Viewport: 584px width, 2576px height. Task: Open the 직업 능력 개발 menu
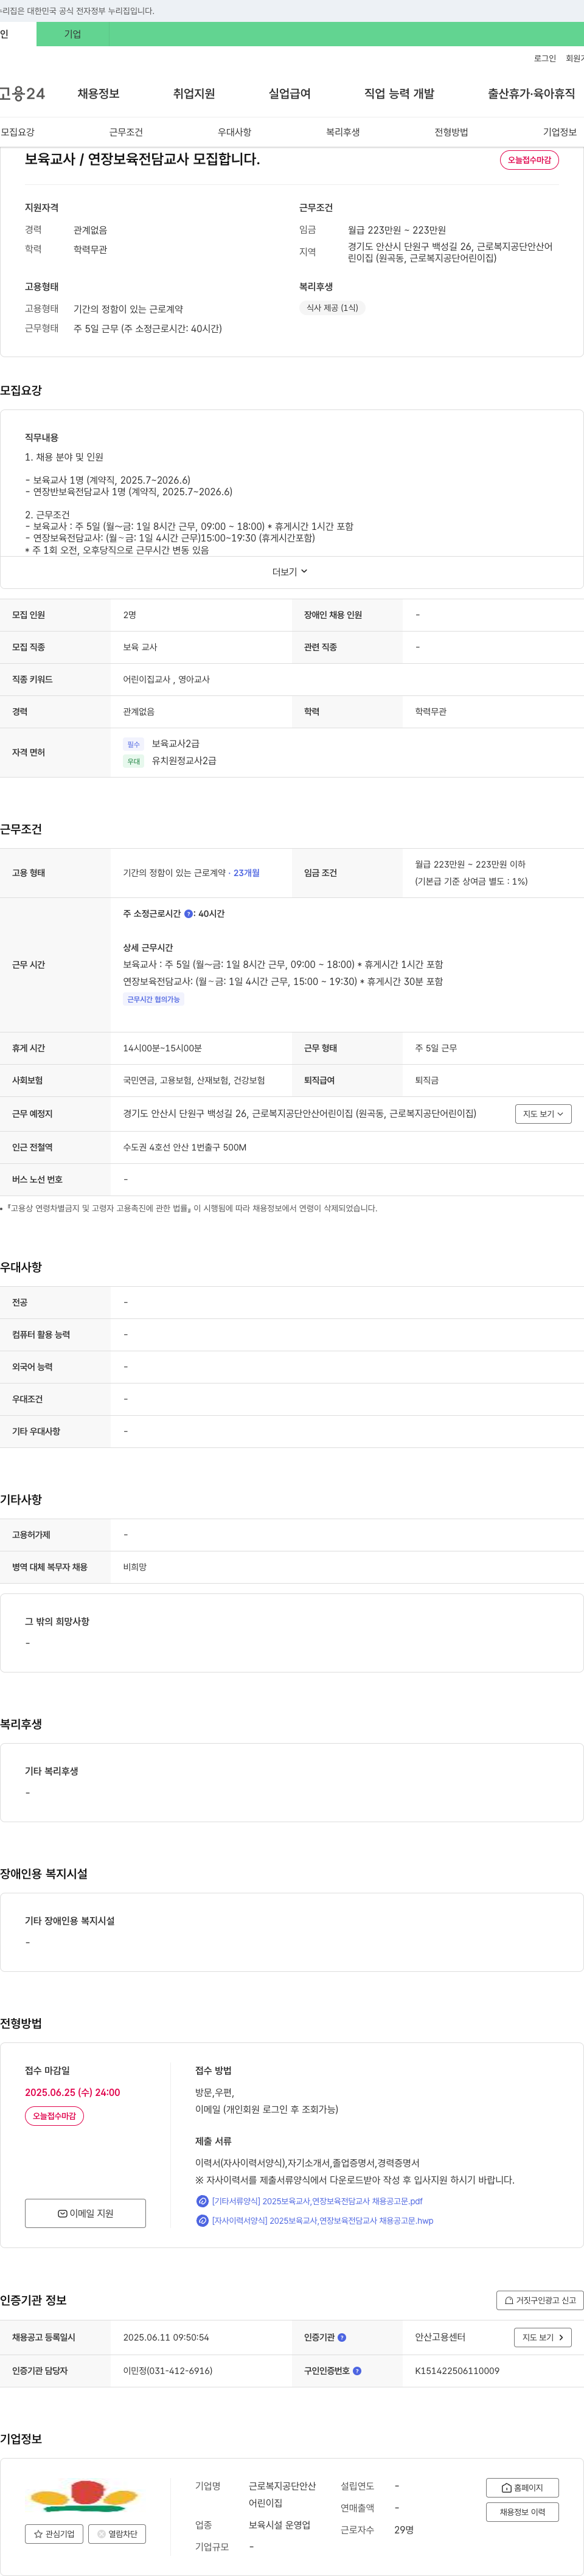point(399,94)
